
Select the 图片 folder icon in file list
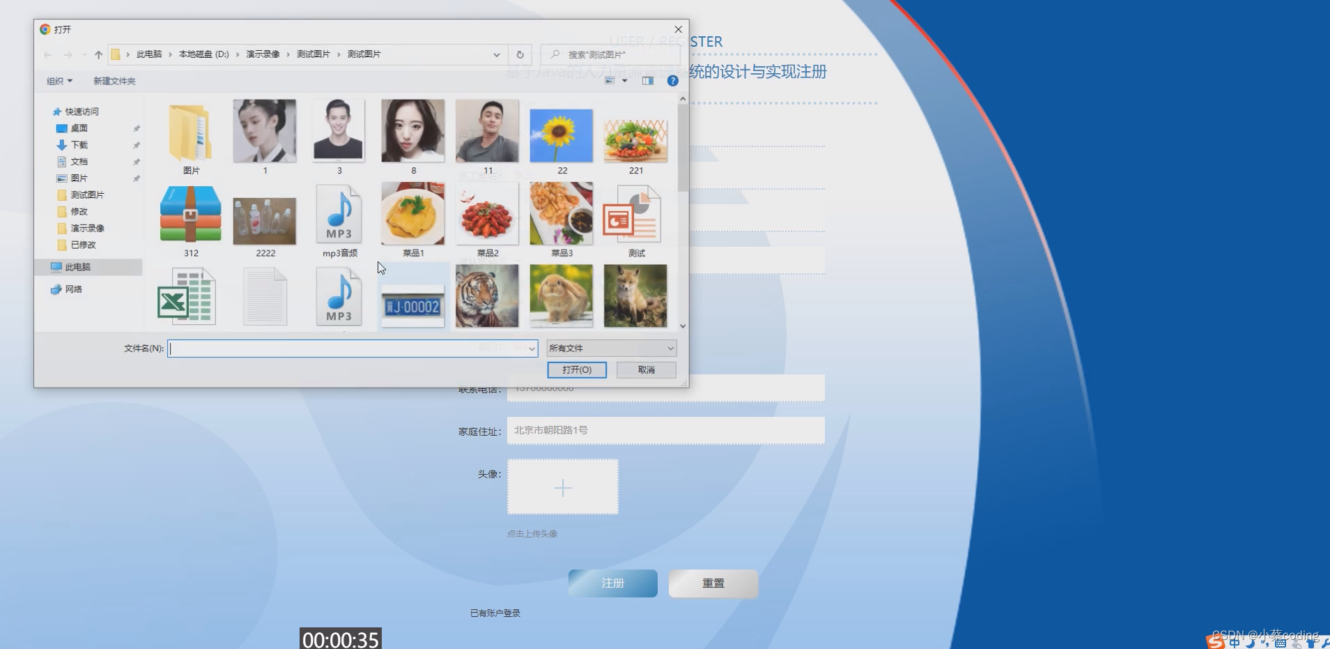191,133
